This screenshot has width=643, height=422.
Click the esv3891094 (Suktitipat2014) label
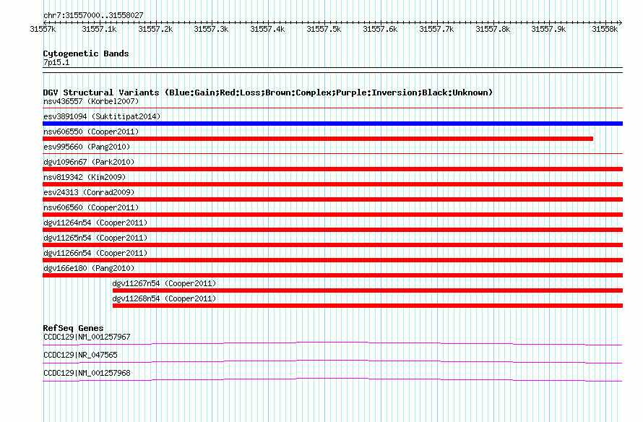click(102, 116)
